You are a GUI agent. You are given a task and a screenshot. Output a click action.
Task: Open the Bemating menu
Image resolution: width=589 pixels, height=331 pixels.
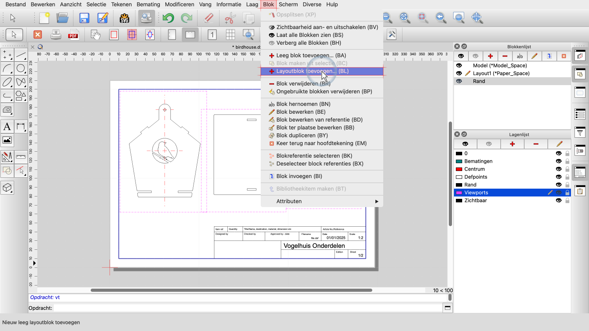coord(148,4)
